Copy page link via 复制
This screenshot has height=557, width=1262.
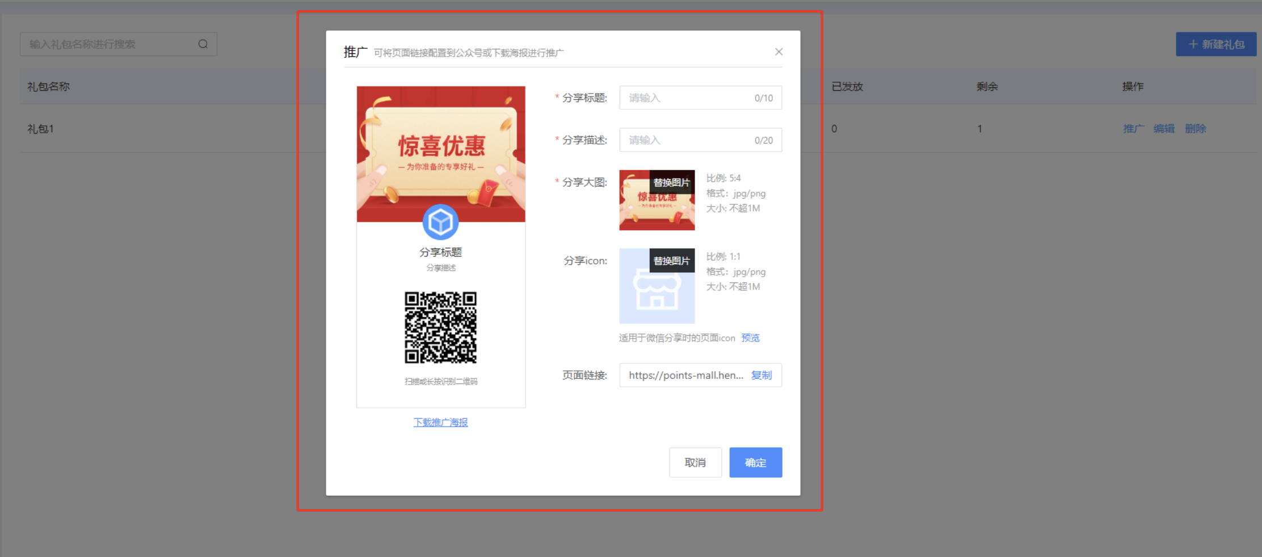point(761,375)
